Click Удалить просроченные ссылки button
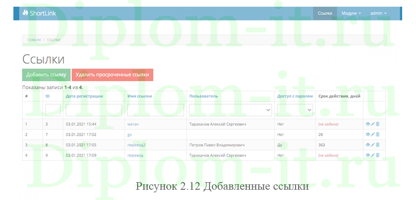The width and height of the screenshot is (416, 200). point(112,75)
